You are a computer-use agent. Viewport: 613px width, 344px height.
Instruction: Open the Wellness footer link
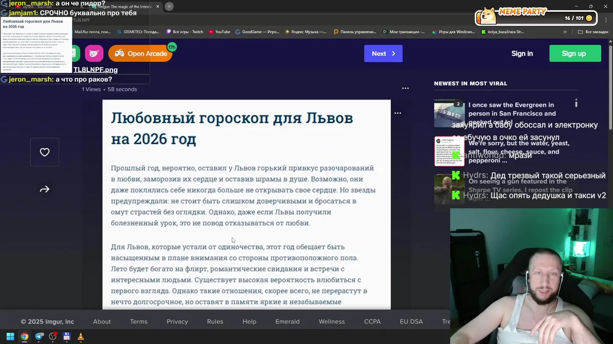pyautogui.click(x=332, y=322)
